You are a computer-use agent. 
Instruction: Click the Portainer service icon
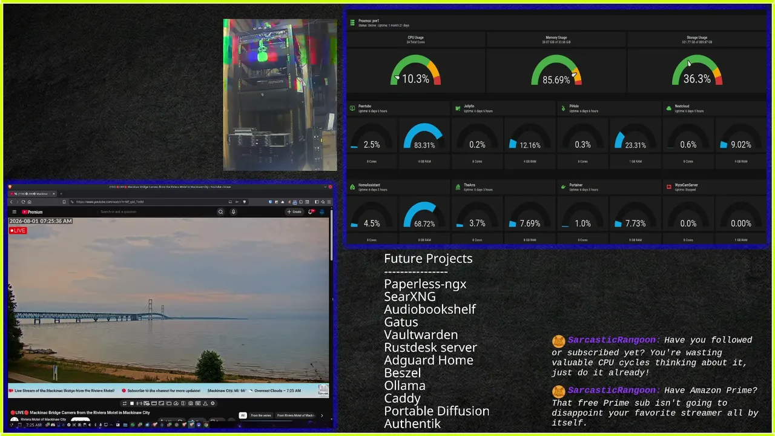coord(563,187)
